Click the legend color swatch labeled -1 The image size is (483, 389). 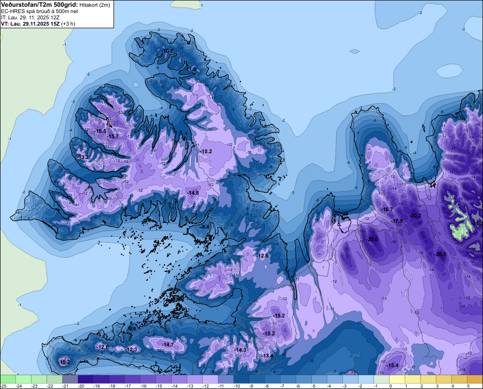tap(382, 379)
